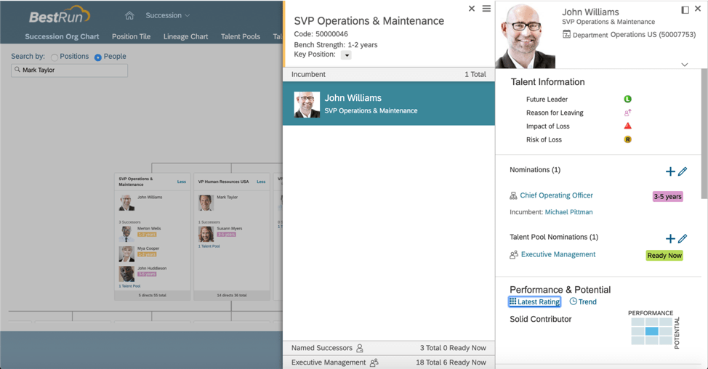Image resolution: width=708 pixels, height=369 pixels.
Task: Open the Talent Pools tab
Action: coord(240,36)
